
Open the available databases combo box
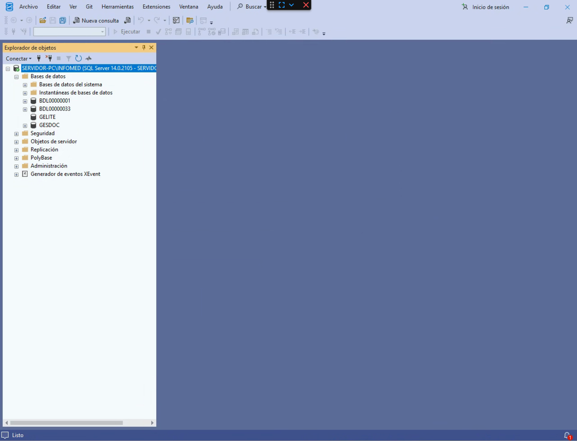tap(70, 32)
